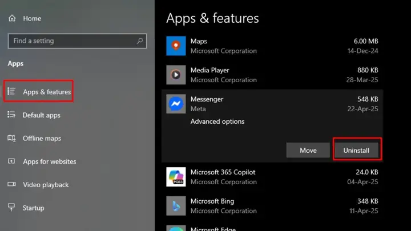Image resolution: width=411 pixels, height=231 pixels.
Task: Select the Microsoft Bing app icon
Action: point(176,206)
